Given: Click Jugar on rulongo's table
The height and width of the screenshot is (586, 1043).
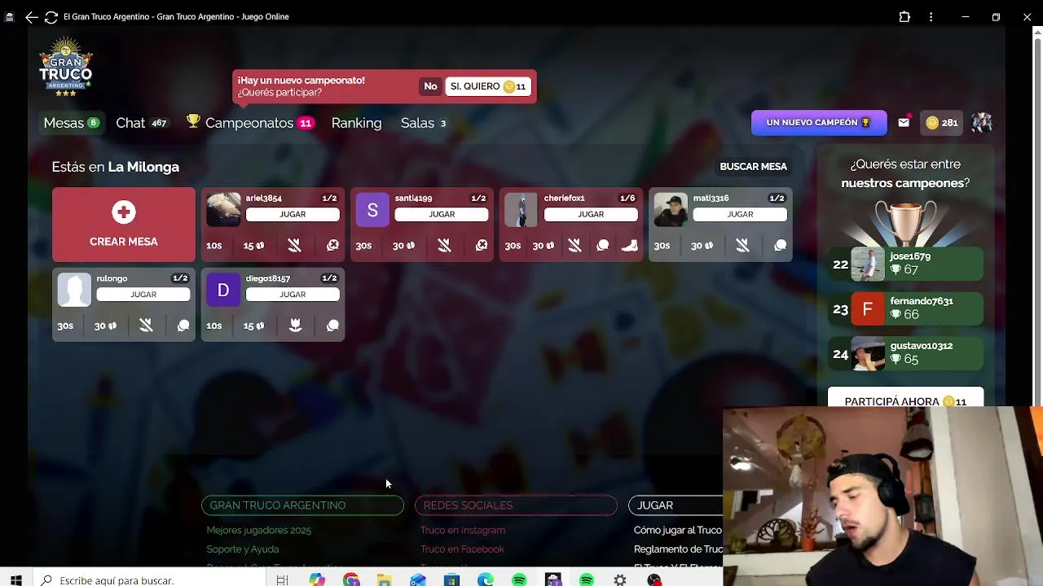Looking at the screenshot, I should click(143, 295).
